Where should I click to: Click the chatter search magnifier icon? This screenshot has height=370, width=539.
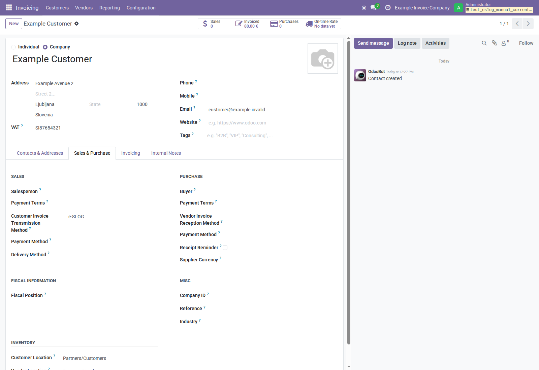pyautogui.click(x=484, y=43)
